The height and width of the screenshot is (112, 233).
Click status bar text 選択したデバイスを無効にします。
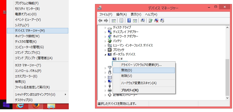[x=117, y=104]
